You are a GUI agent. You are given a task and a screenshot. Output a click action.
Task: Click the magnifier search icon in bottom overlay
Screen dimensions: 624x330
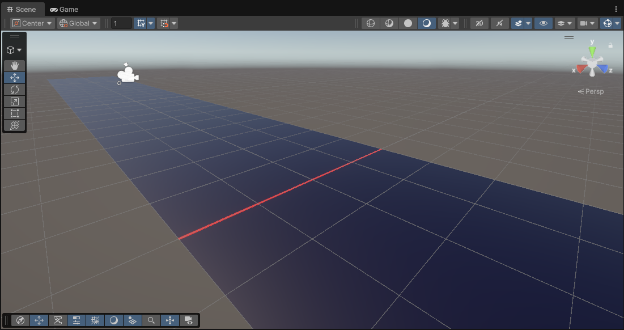[151, 320]
